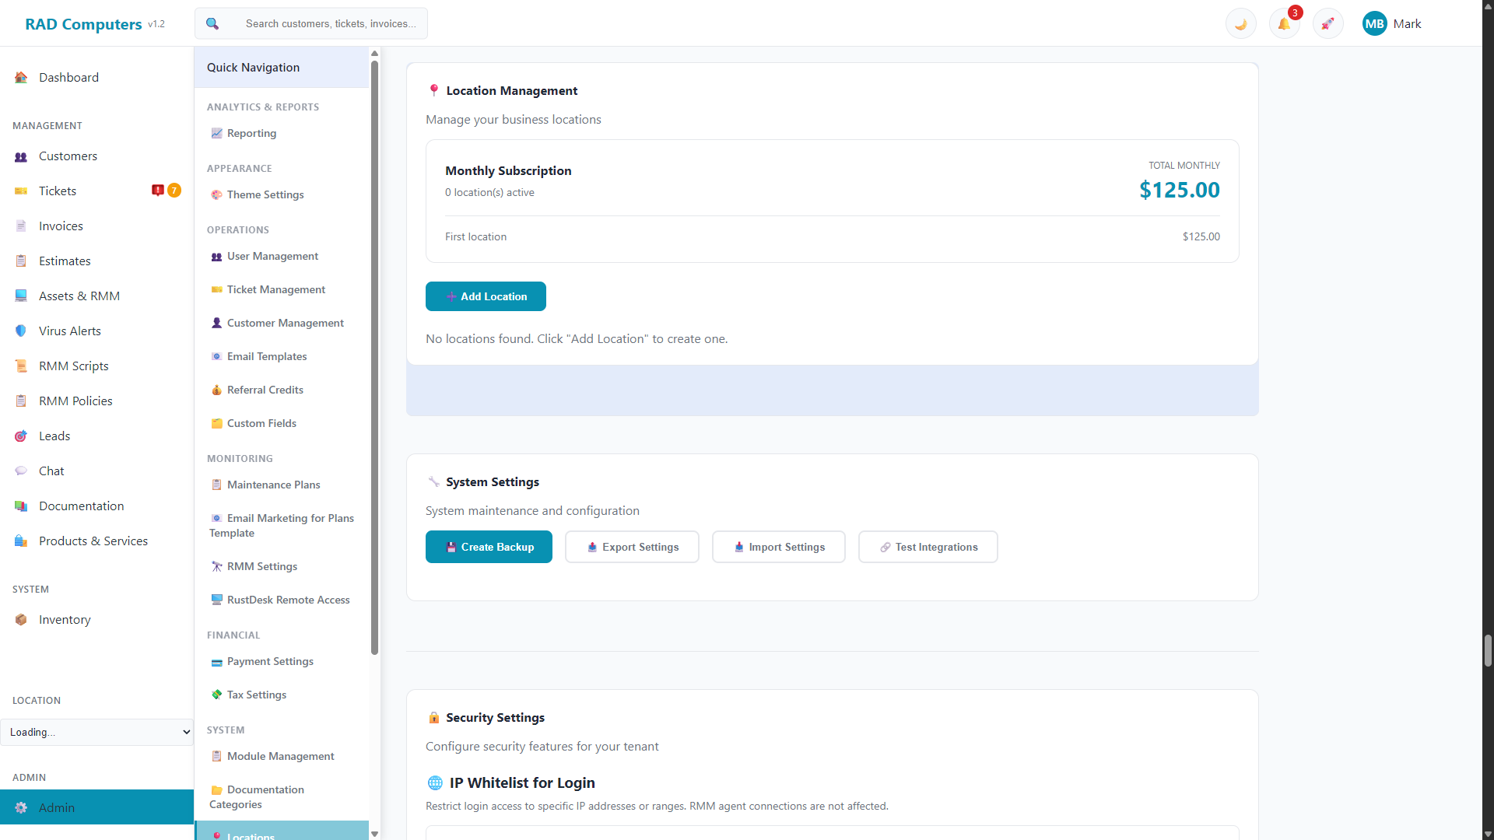Image resolution: width=1494 pixels, height=840 pixels.
Task: Click the MB avatar for Mark
Action: (1374, 23)
